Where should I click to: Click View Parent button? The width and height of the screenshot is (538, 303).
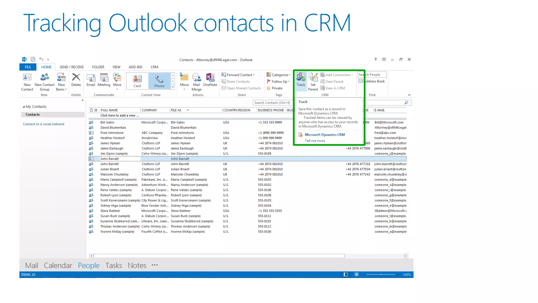click(x=332, y=82)
